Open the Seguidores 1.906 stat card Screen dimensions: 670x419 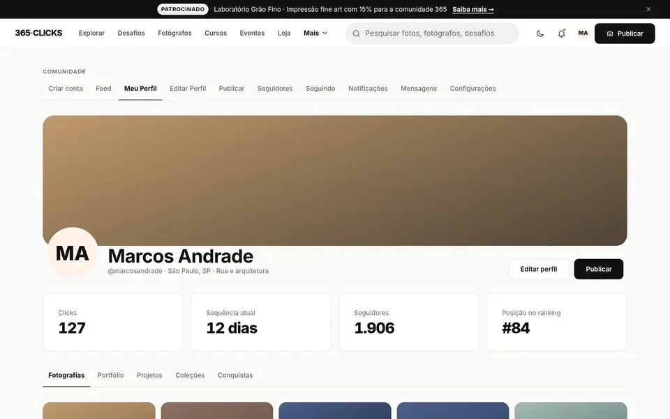click(408, 321)
